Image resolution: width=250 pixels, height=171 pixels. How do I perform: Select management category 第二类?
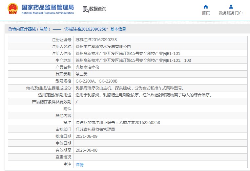point(81,74)
